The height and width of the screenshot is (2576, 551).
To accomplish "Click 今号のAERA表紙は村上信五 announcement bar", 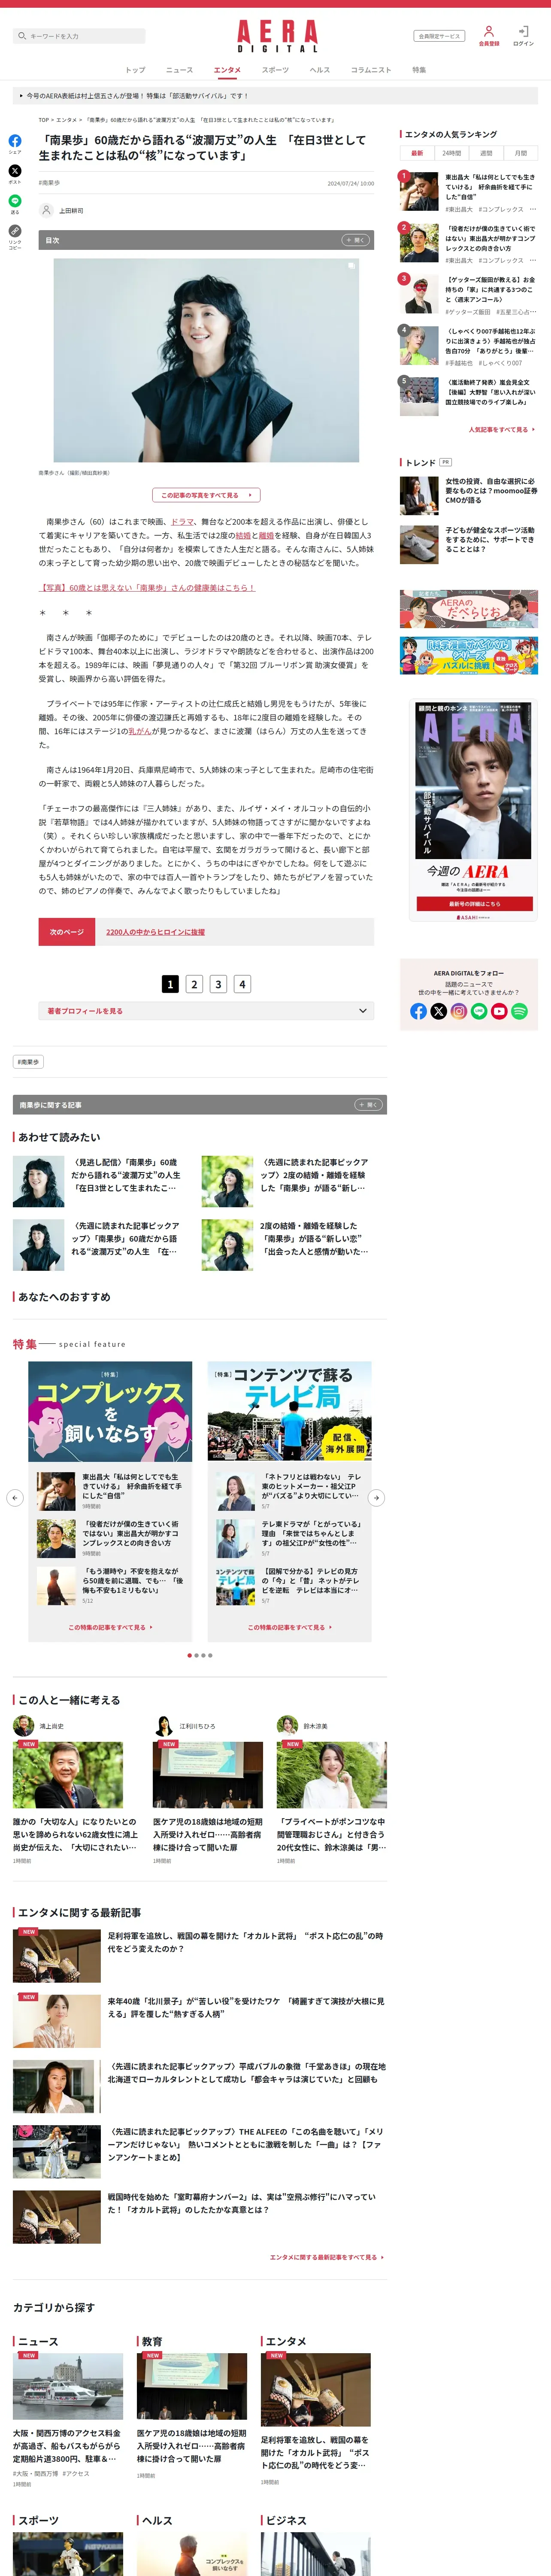I will pyautogui.click(x=275, y=96).
